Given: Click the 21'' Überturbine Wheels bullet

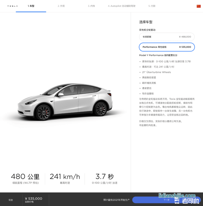Looking at the screenshot, I should click(156, 72).
